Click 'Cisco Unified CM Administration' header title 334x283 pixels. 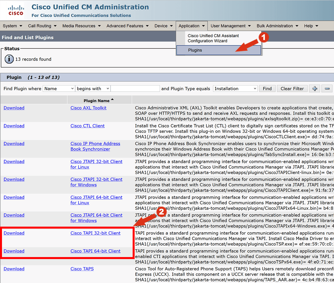tap(90, 7)
